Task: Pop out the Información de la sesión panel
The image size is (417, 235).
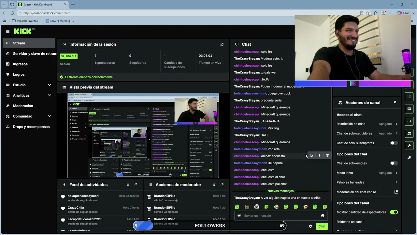Action: [222, 44]
